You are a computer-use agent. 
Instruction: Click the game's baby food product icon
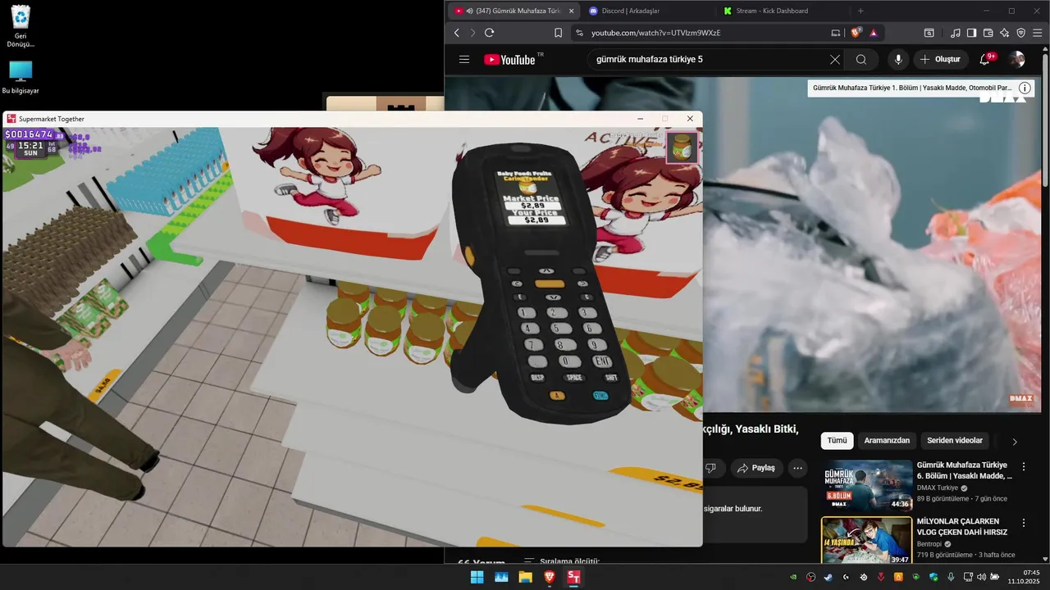tap(682, 147)
